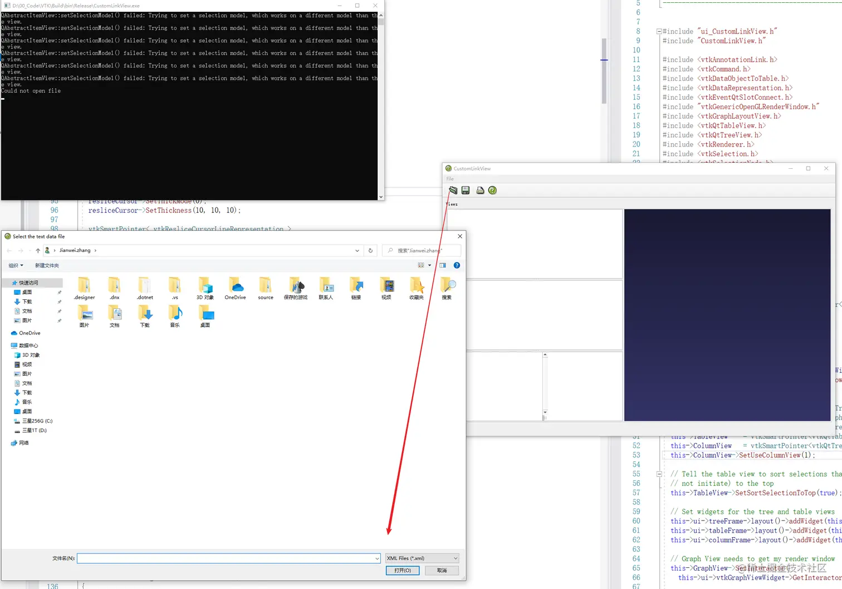This screenshot has width=842, height=589.
Task: Click the change view icon in file dialog
Action: (421, 265)
